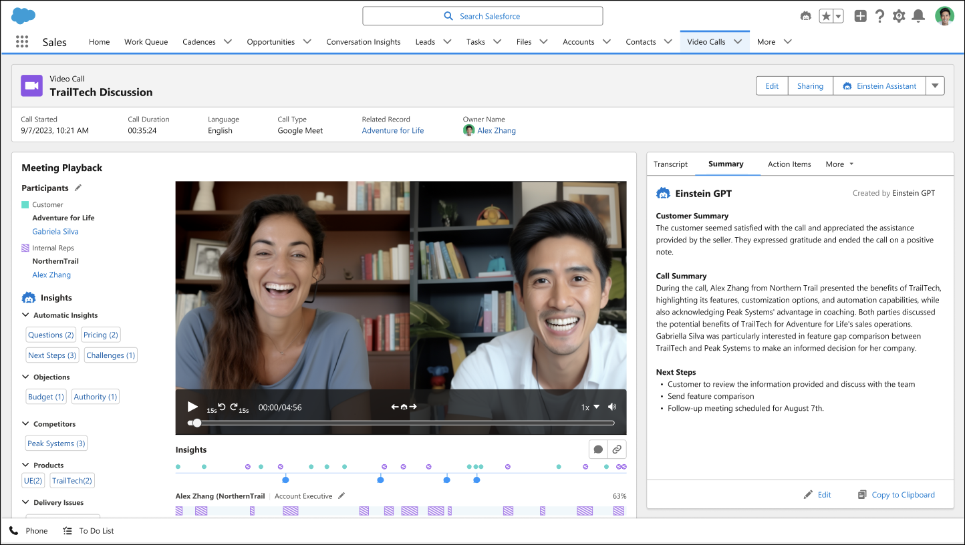Collapse the Automatic Insights section
Viewport: 965px width, 545px height.
click(26, 315)
